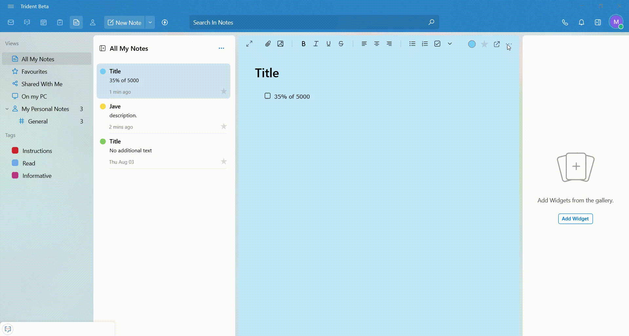The width and height of the screenshot is (629, 336).
Task: Select the Favourites view
Action: click(x=34, y=72)
